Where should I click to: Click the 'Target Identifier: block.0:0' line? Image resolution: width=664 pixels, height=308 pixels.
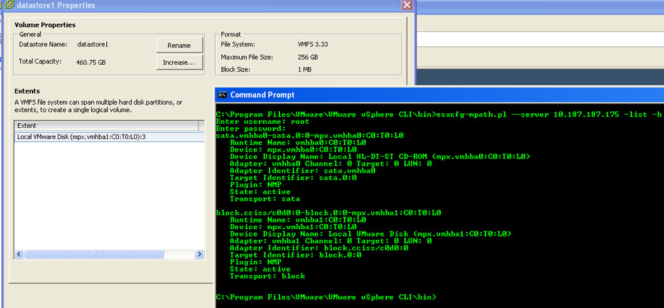pos(295,255)
